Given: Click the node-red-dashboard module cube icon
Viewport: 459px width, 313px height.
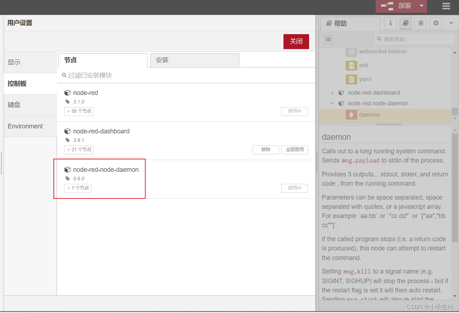Looking at the screenshot, I should (x=67, y=131).
